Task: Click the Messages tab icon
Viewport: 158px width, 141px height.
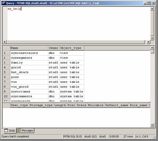Action: click(19, 130)
